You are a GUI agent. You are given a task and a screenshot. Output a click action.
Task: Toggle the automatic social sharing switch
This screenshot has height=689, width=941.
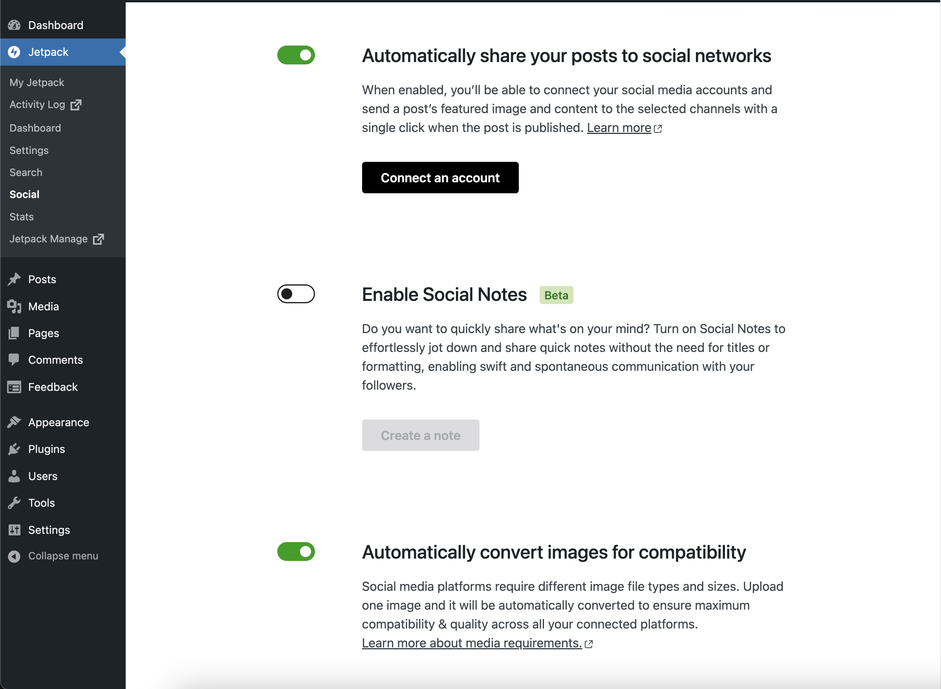point(296,55)
